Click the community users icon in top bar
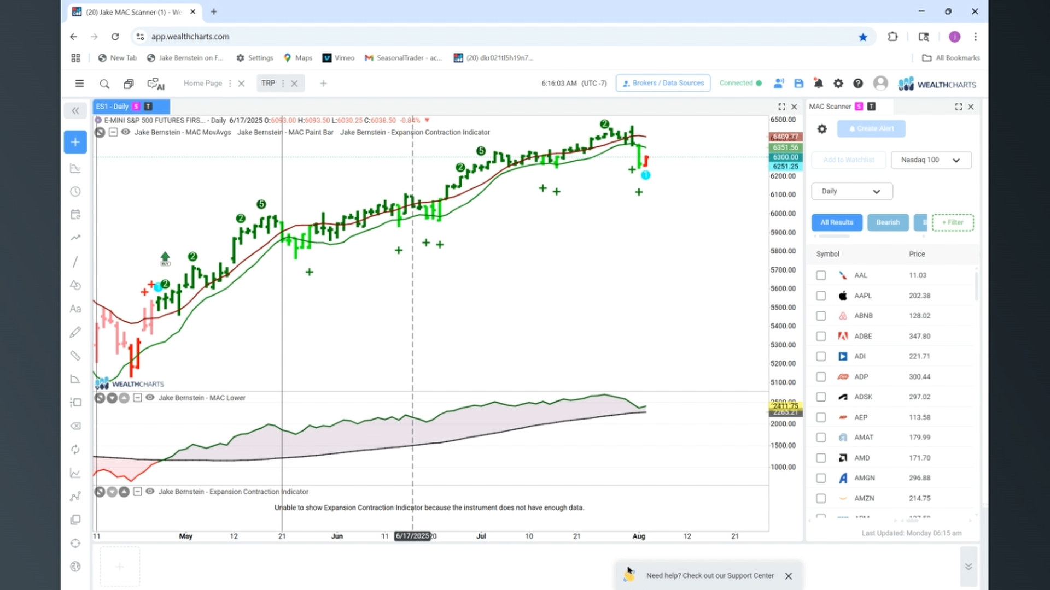Viewport: 1050px width, 590px height. coord(779,83)
